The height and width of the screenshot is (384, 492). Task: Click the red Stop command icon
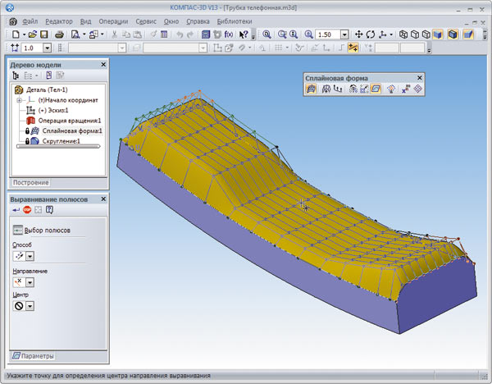tap(28, 211)
